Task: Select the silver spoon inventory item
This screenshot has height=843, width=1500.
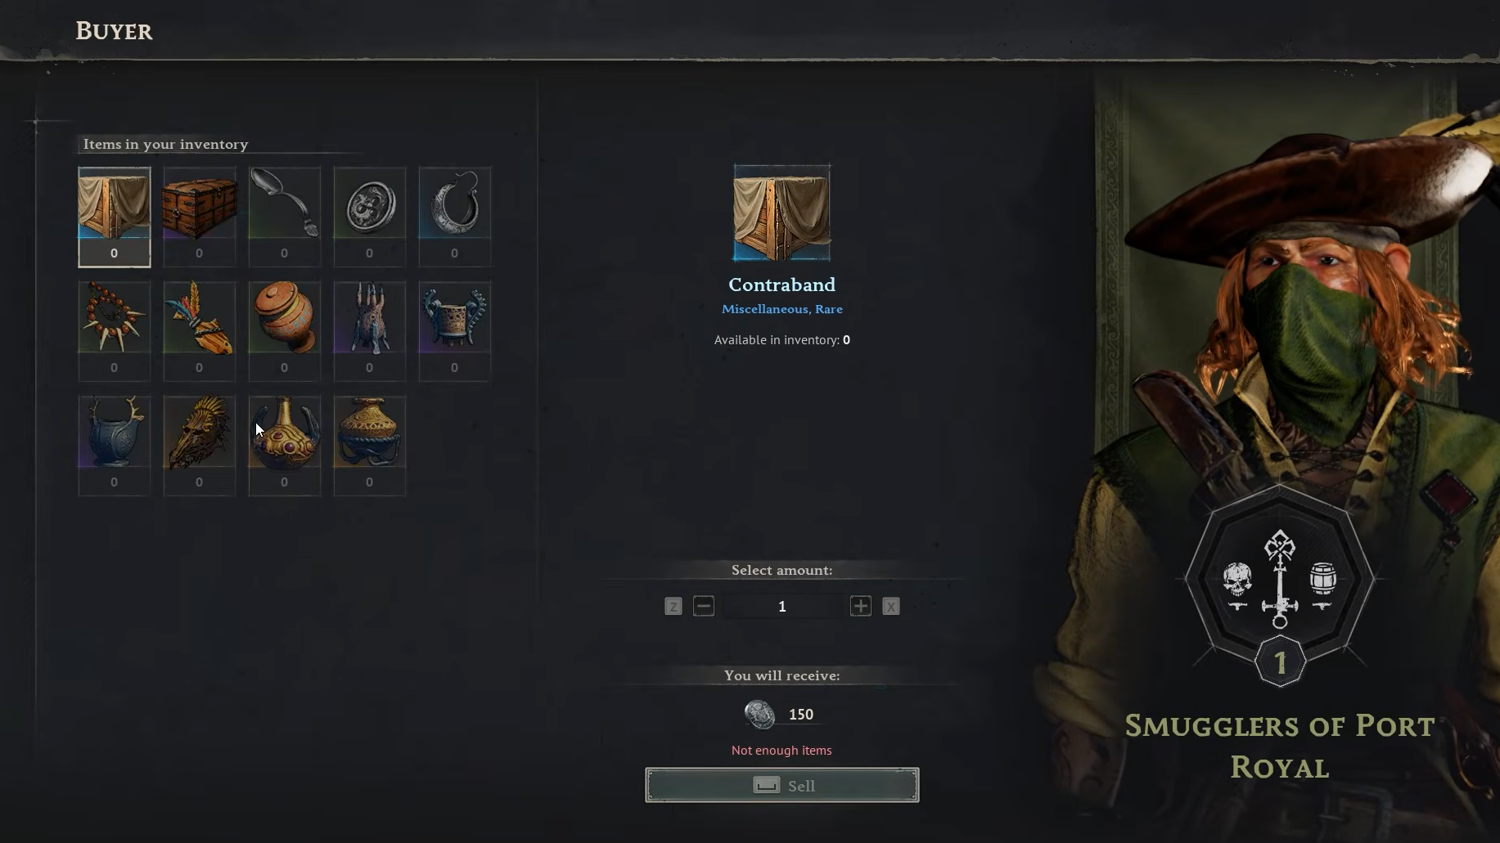Action: coord(285,217)
